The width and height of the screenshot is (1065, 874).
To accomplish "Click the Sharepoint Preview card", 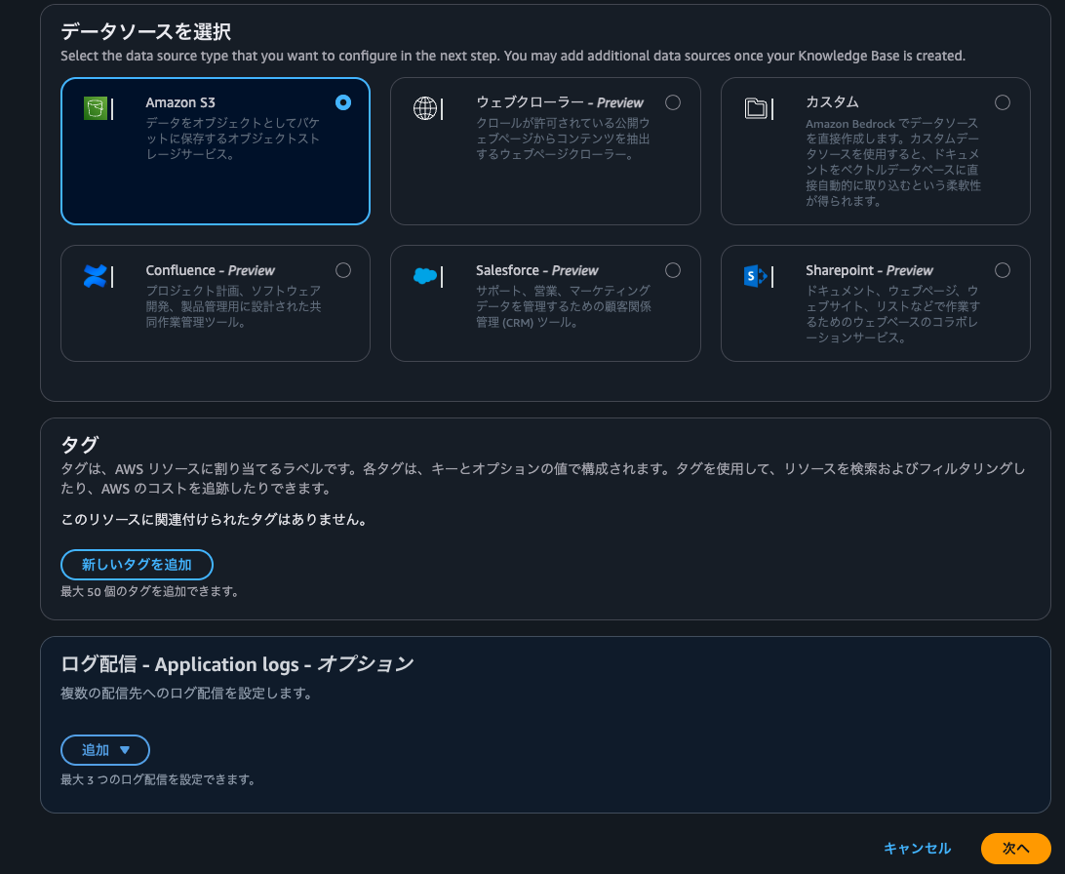I will tap(875, 303).
